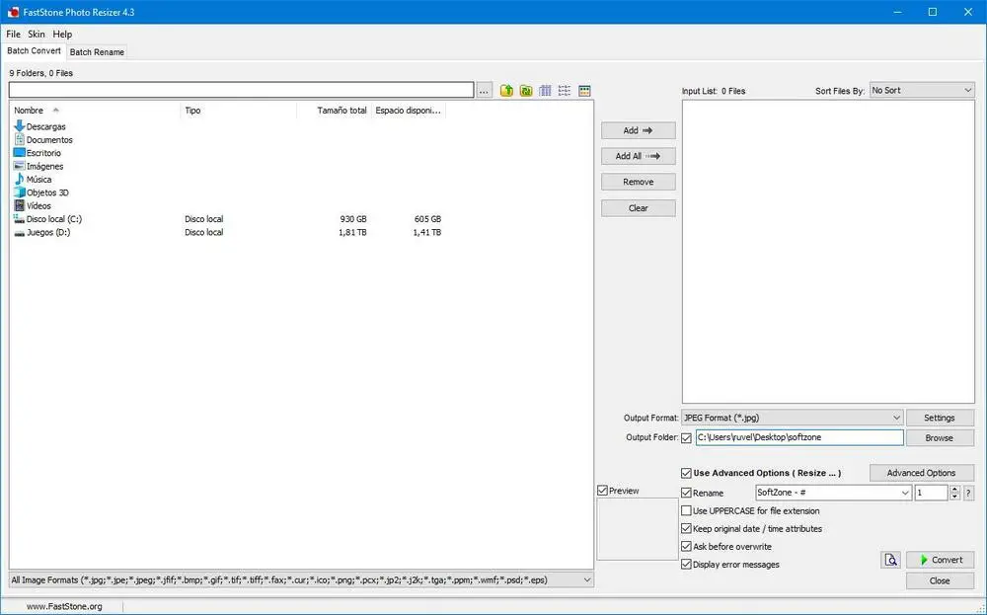
Task: Click the 605 GB free space cell
Action: [427, 219]
